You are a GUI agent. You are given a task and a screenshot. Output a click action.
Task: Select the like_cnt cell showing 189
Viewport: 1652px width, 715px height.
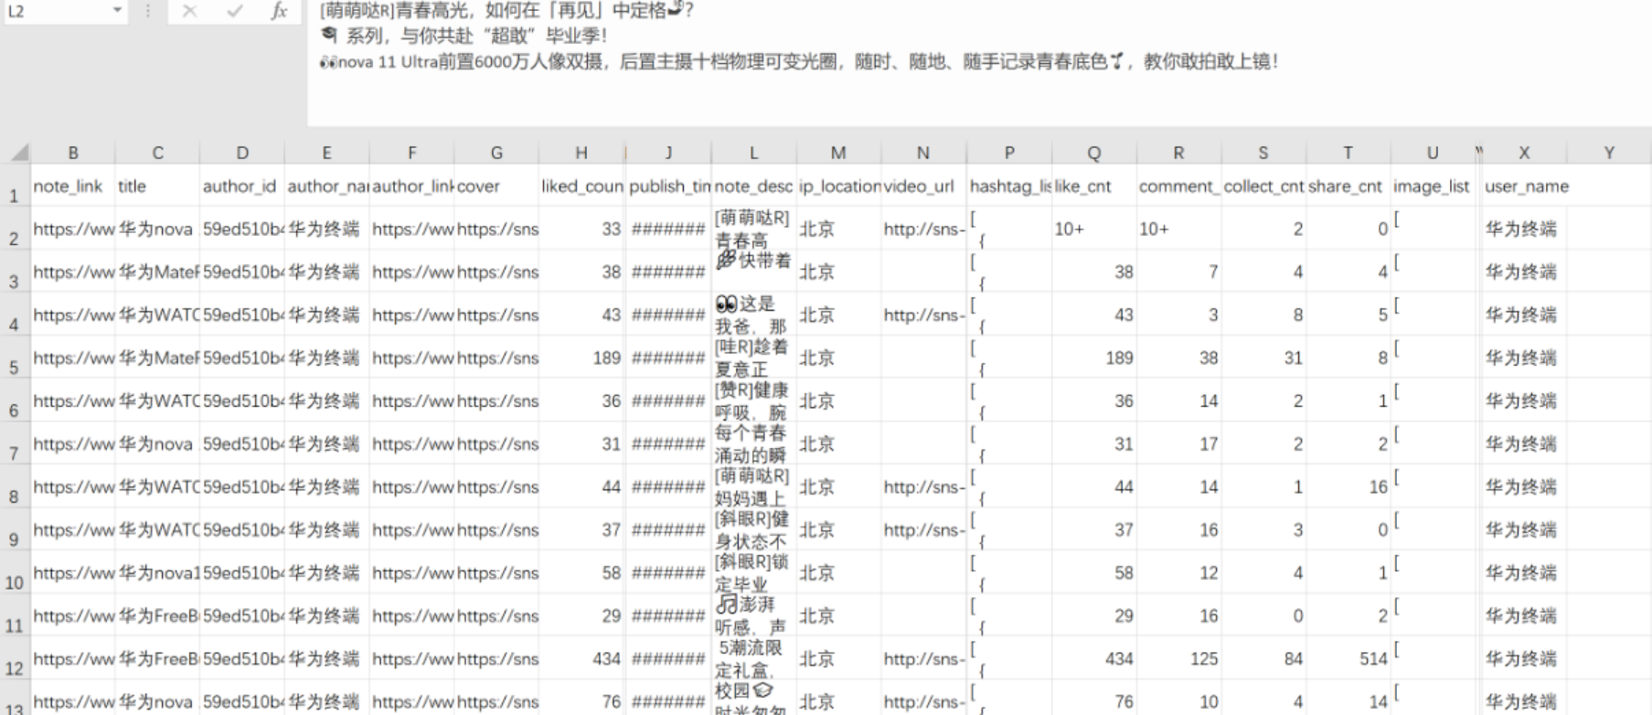click(x=1094, y=357)
